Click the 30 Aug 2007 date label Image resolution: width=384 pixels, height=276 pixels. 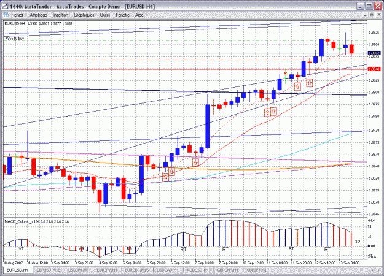click(x=13, y=263)
